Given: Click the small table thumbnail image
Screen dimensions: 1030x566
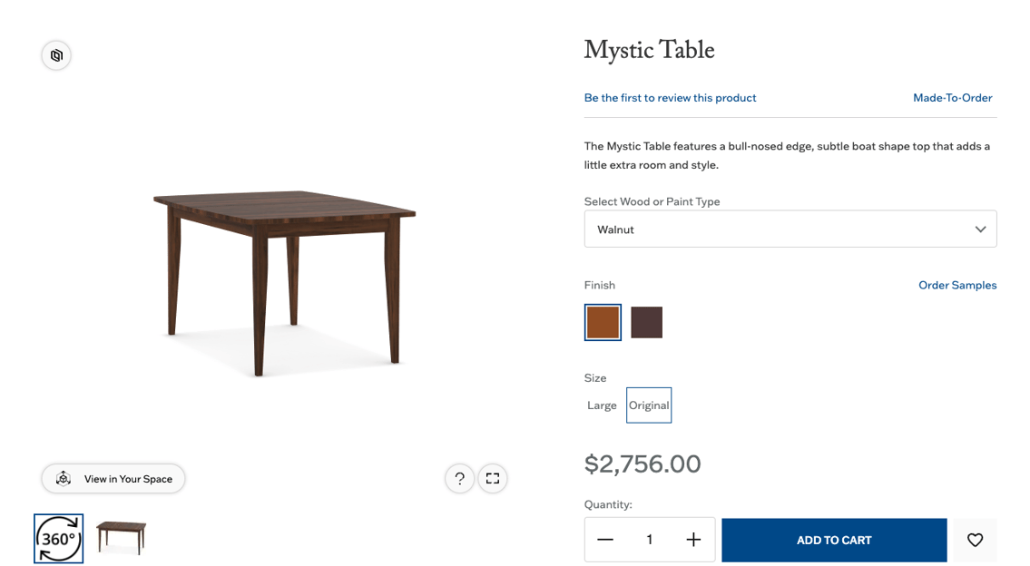Looking at the screenshot, I should click(x=121, y=538).
